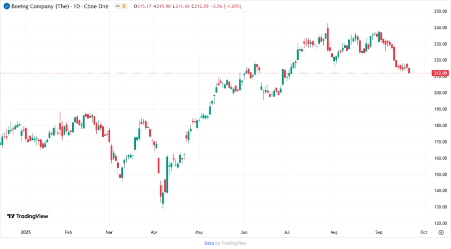Click the 120.00 price axis label
Screen dimensions: 451x249
pyautogui.click(x=440, y=223)
